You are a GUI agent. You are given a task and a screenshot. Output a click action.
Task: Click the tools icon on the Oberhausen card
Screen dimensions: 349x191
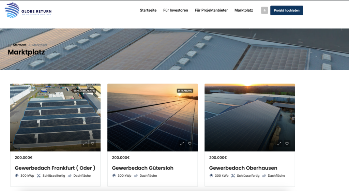tap(233, 176)
